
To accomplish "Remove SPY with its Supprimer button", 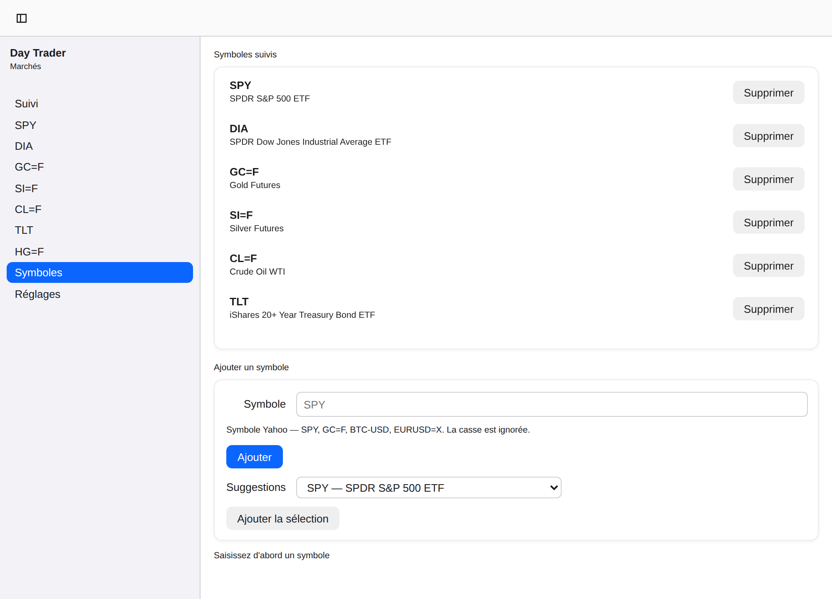I will pos(768,92).
